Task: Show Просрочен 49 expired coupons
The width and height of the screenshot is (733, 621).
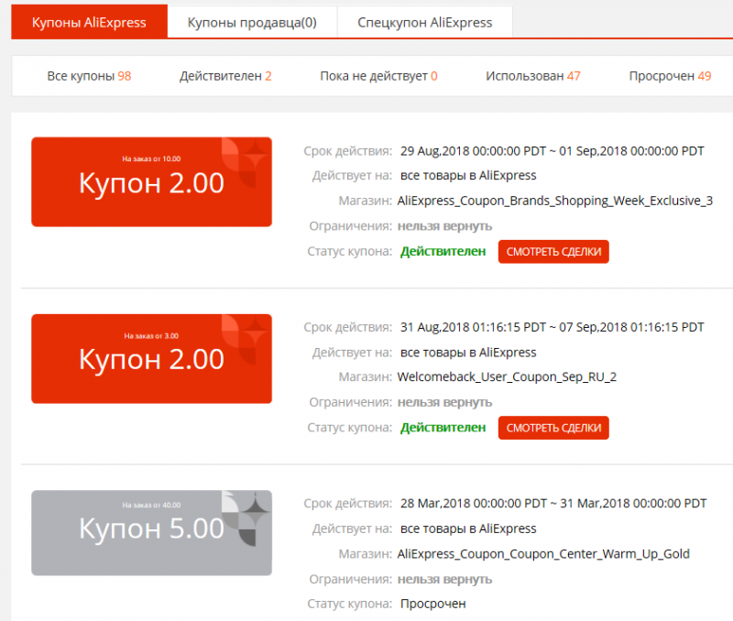Action: pyautogui.click(x=670, y=76)
